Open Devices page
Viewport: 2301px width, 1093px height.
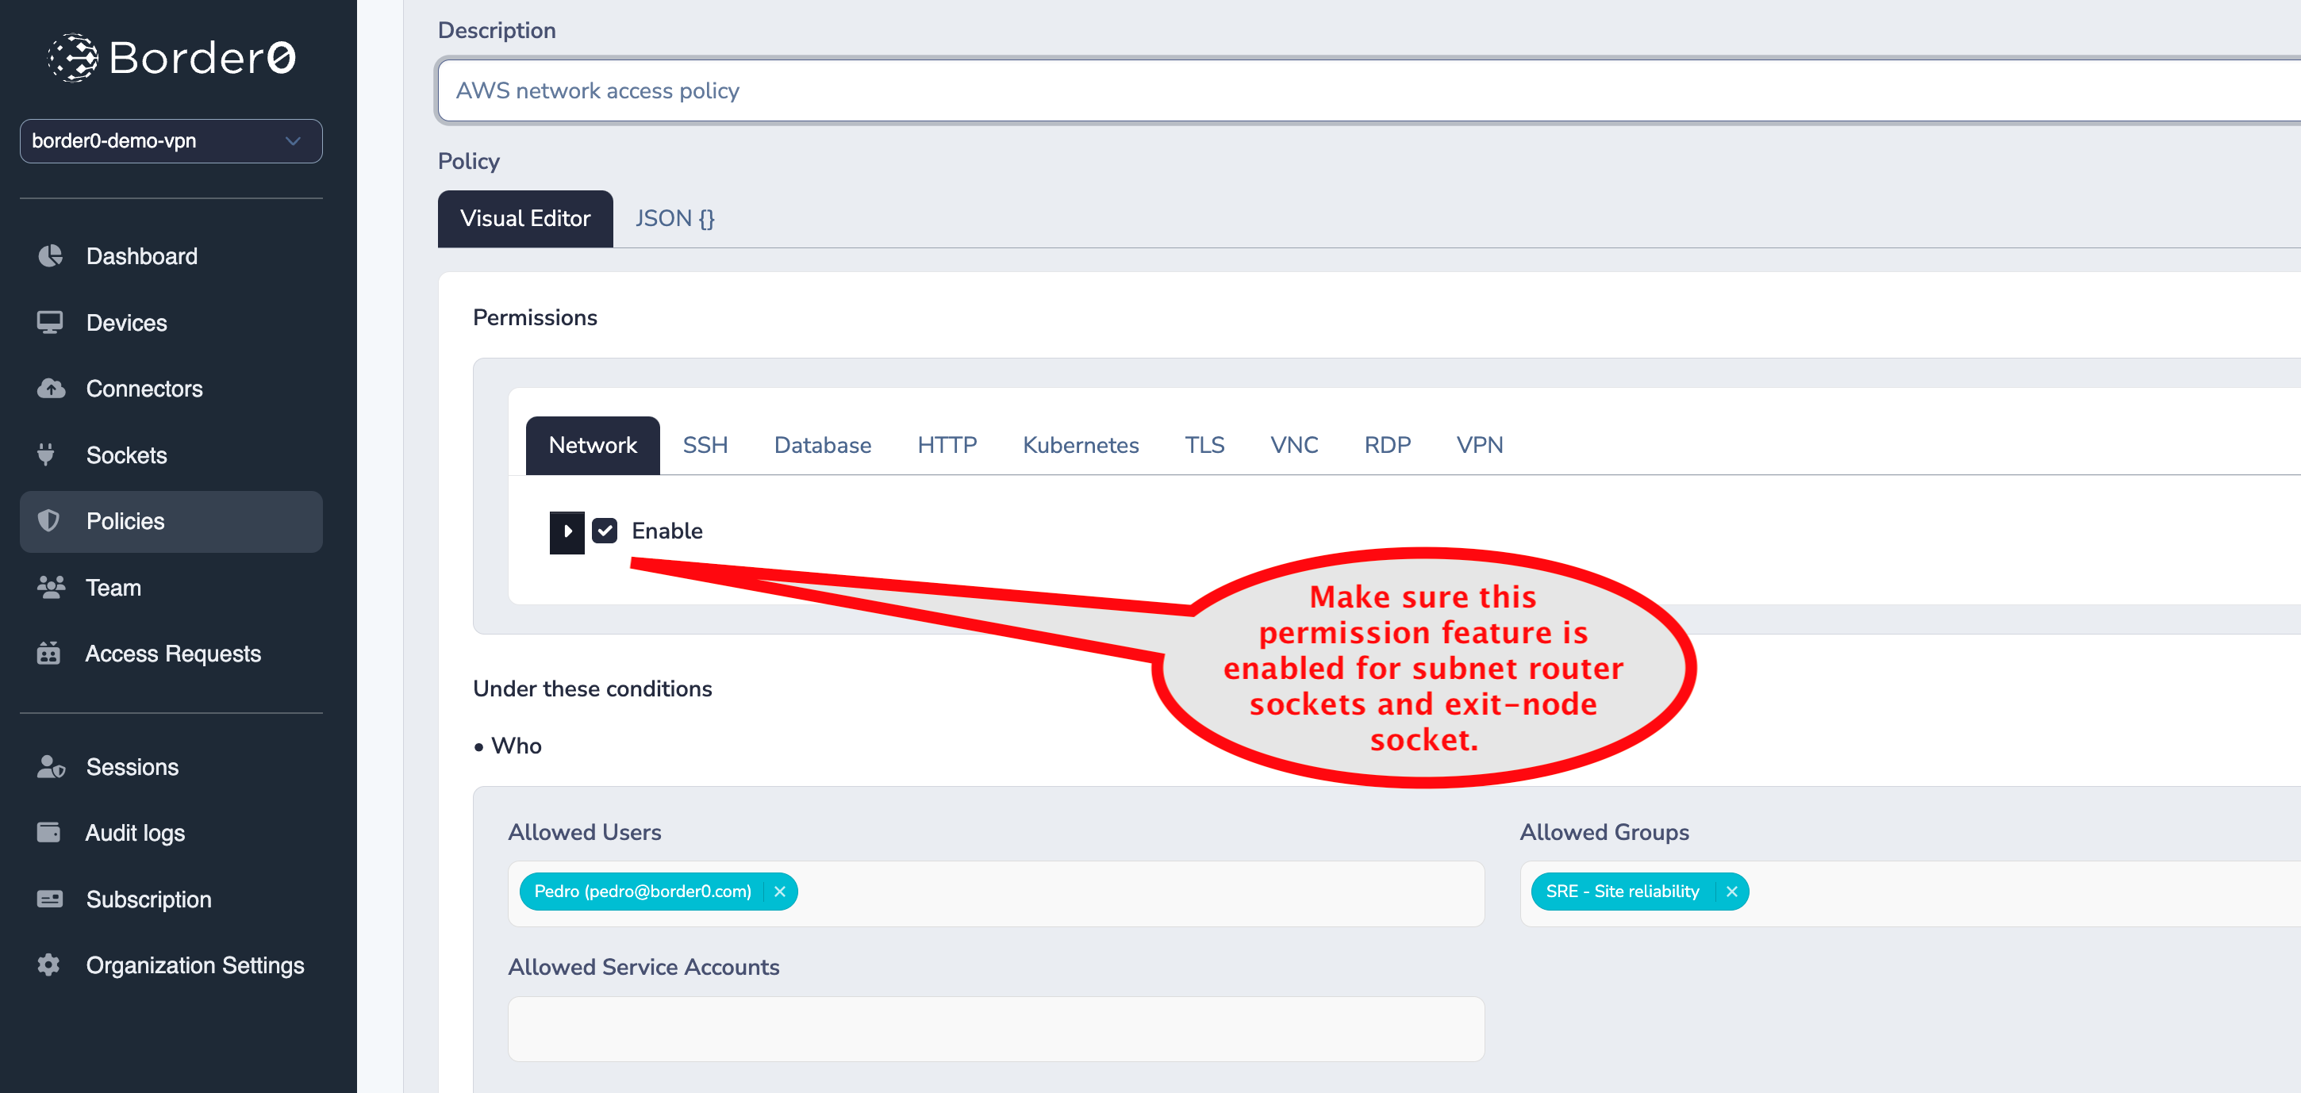coord(171,322)
